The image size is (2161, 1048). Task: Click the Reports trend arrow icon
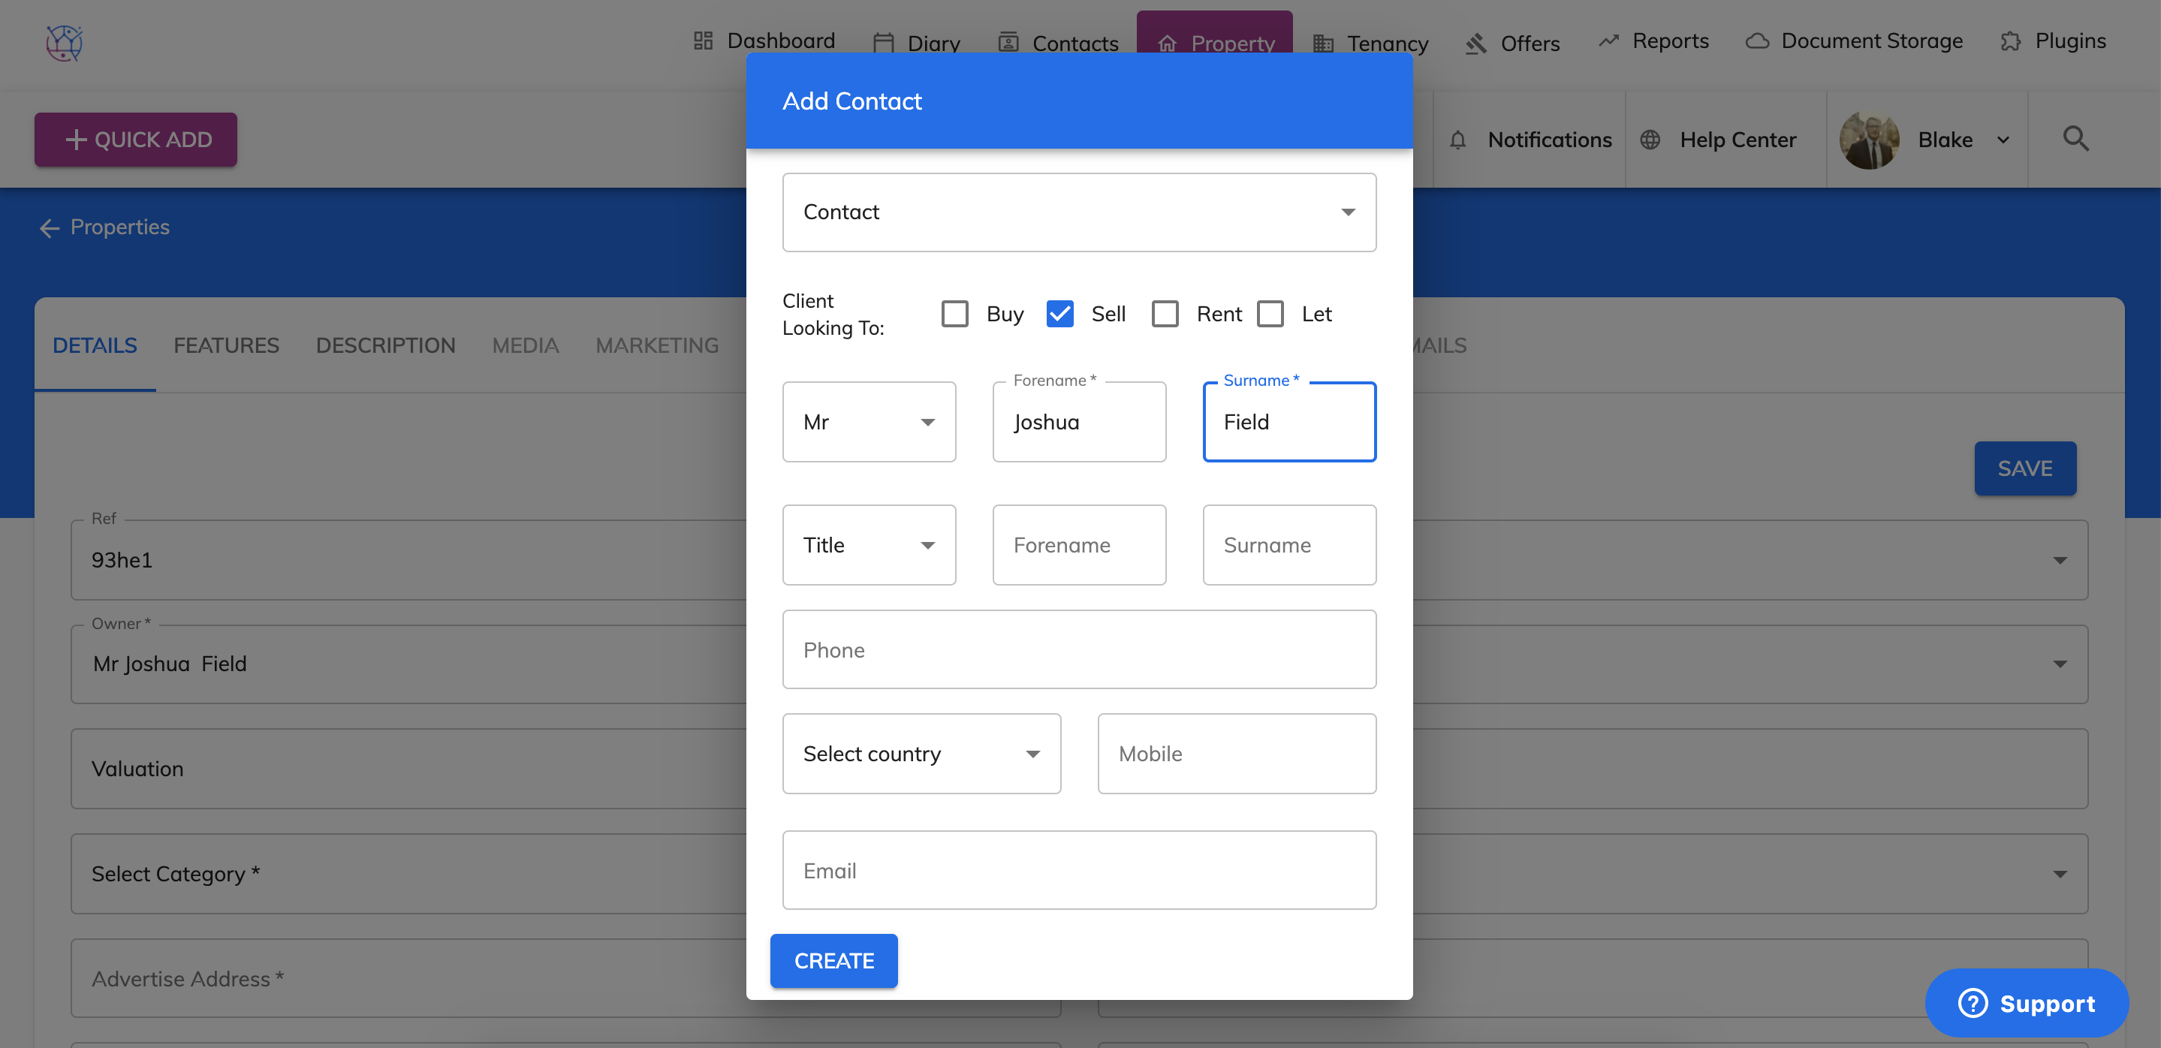(x=1608, y=41)
